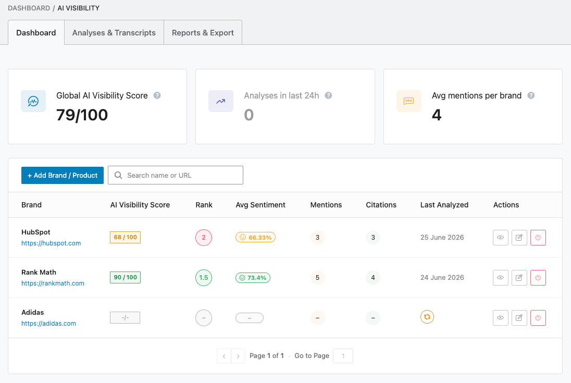Click the Rank Math brand name
571x383 pixels.
[x=39, y=273]
